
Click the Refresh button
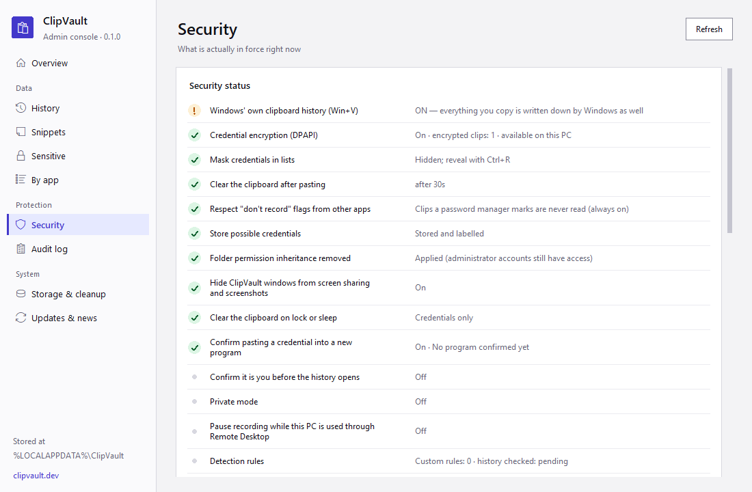[709, 29]
